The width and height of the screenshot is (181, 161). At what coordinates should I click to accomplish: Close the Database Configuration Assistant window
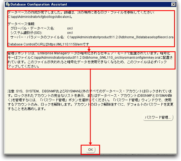tap(173, 4)
